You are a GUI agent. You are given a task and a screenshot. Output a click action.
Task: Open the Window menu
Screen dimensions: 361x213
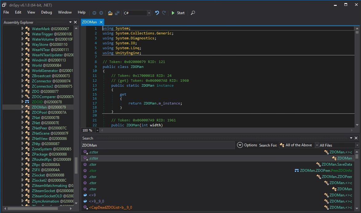pos(65,12)
